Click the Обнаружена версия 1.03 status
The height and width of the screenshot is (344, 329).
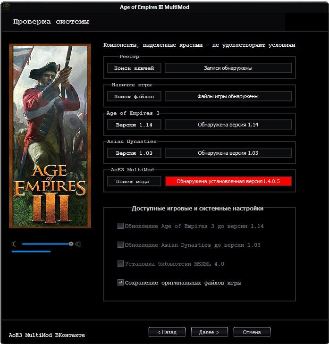point(228,153)
